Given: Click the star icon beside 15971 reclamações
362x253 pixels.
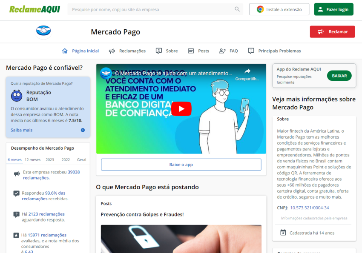Looking at the screenshot, I should click(x=16, y=235).
